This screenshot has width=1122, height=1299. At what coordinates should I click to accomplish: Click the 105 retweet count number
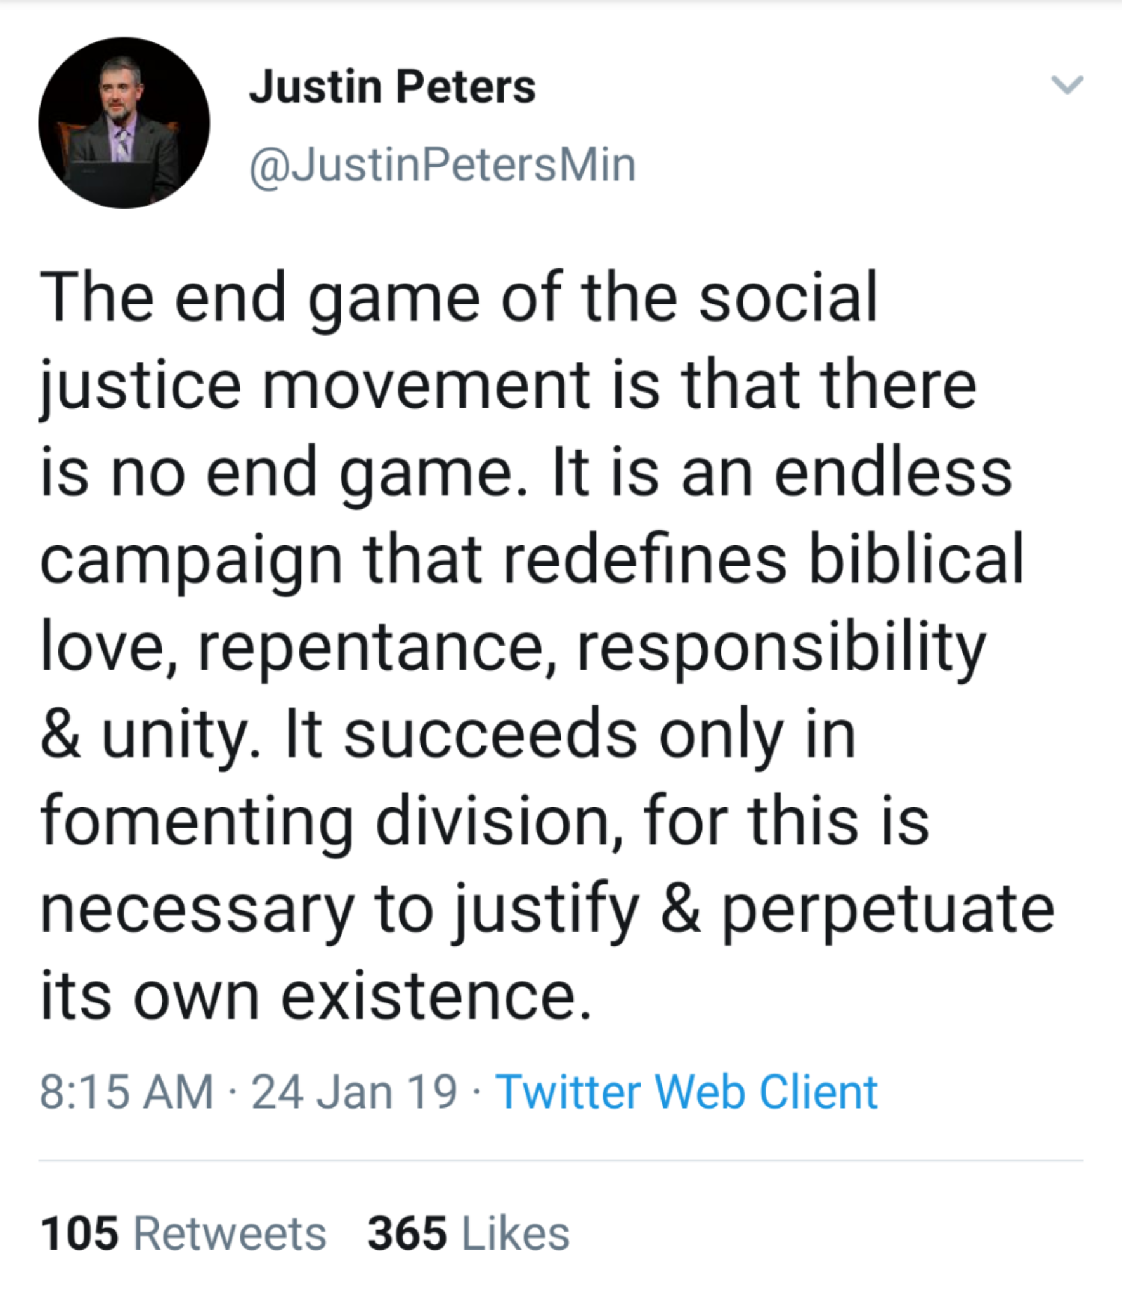(79, 1234)
